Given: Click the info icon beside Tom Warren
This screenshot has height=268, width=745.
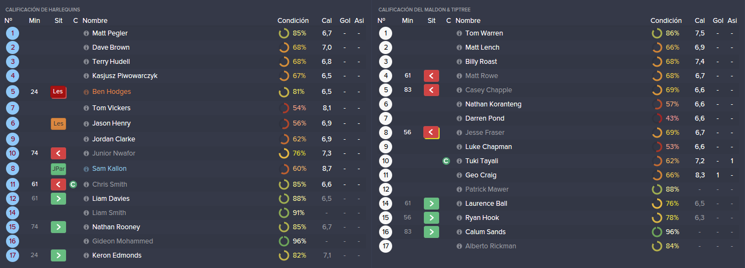Looking at the screenshot, I should 459,33.
